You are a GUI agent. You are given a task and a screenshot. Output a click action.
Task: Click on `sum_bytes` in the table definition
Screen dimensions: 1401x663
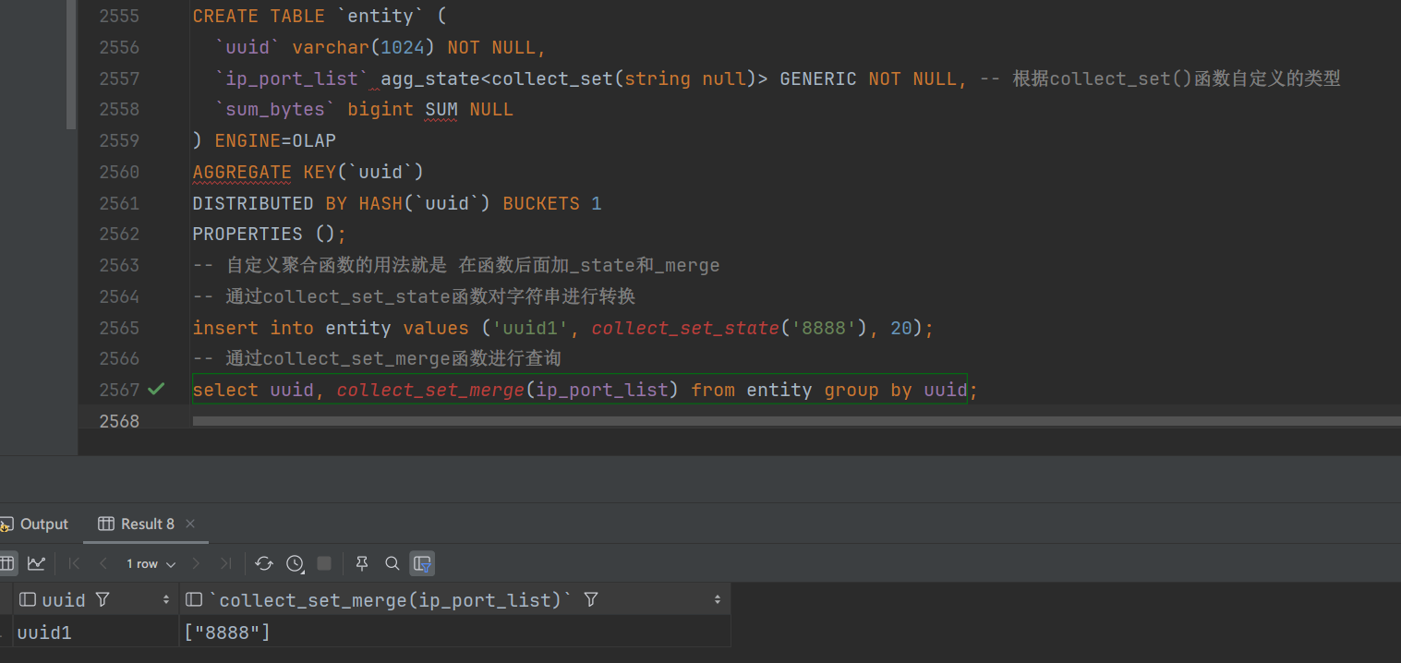(275, 109)
